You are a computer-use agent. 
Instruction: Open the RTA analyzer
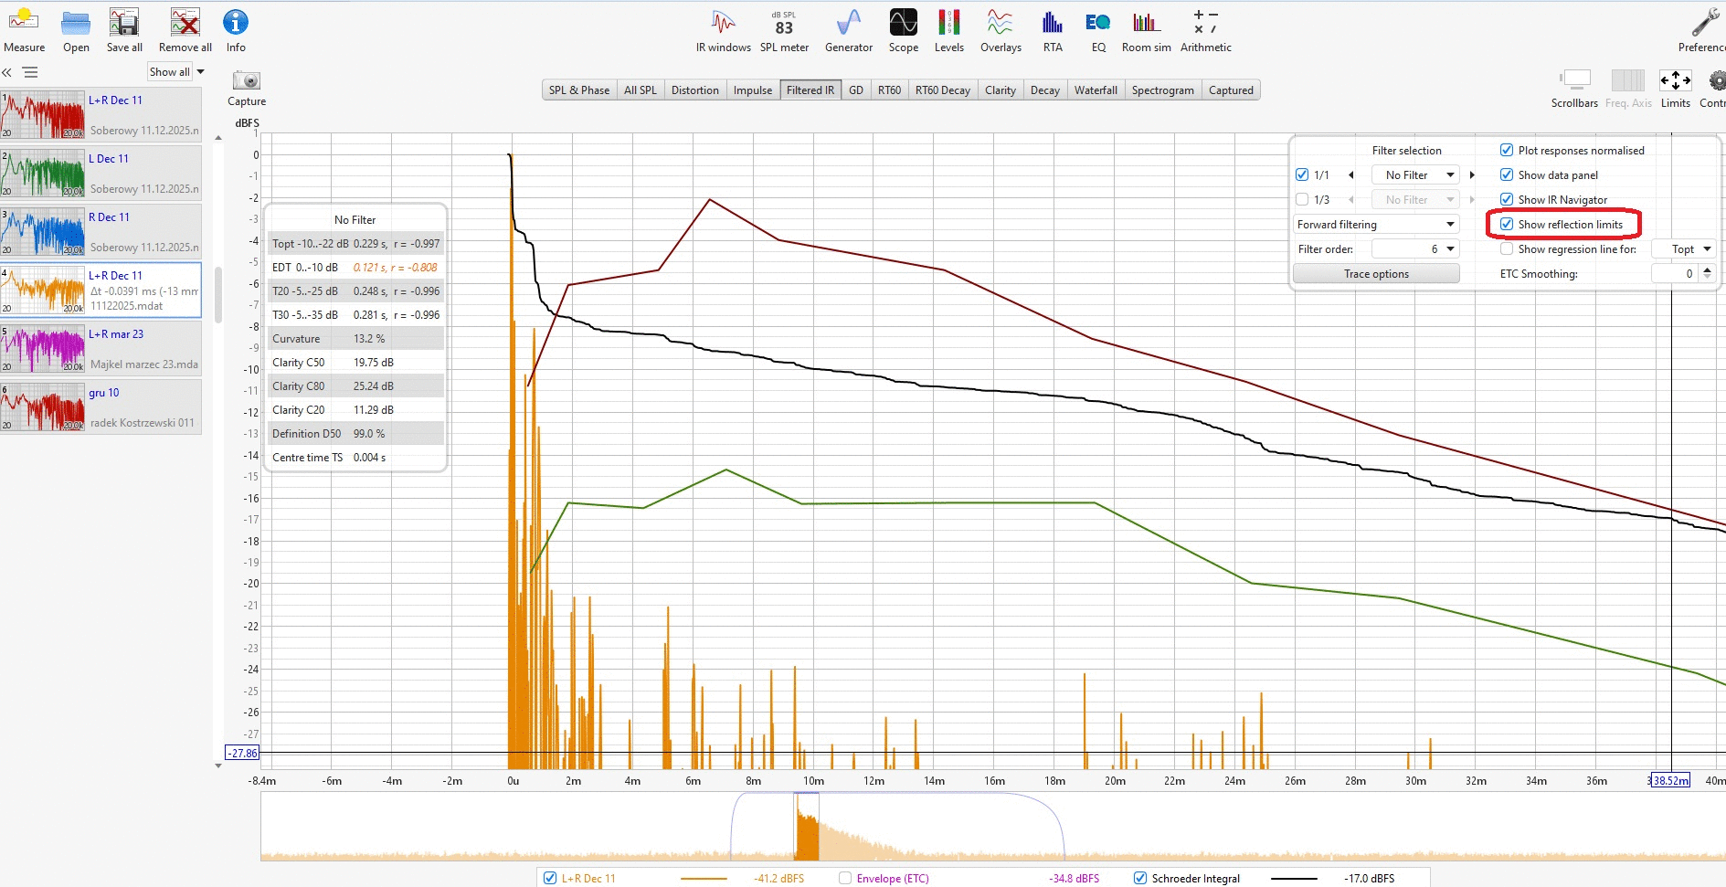pyautogui.click(x=1053, y=30)
